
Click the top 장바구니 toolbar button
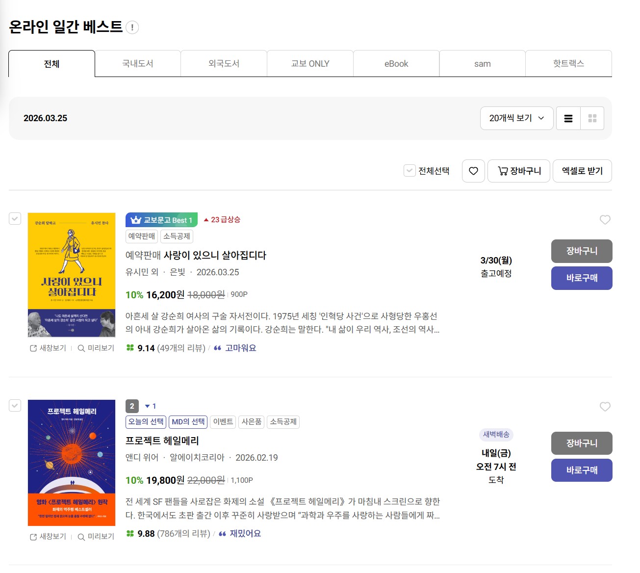coord(519,171)
